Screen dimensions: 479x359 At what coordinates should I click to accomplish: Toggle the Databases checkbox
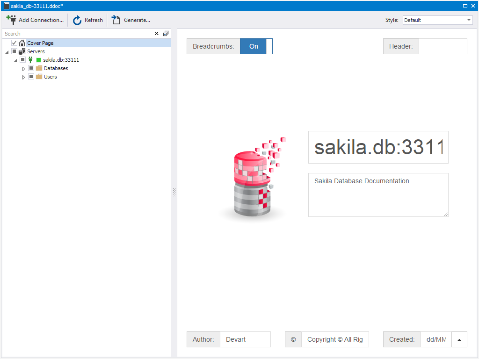point(31,68)
